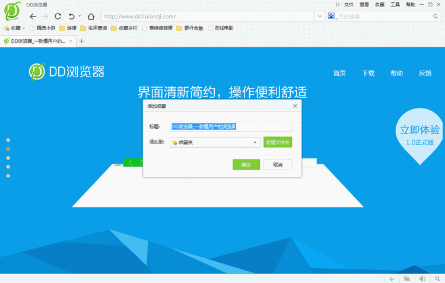Open the 在线电影 bookmark
This screenshot has height=283, width=445.
pyautogui.click(x=221, y=28)
